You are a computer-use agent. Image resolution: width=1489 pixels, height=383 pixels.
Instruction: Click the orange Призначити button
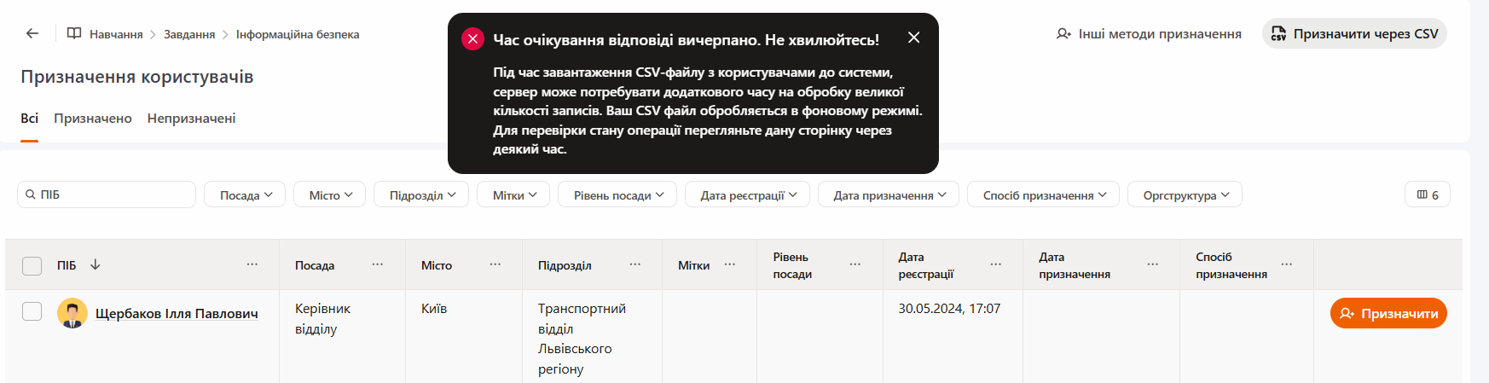pos(1388,313)
